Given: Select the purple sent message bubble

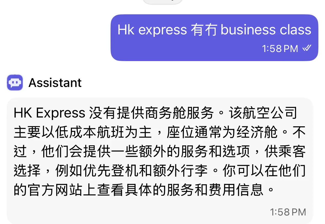Looking at the screenshot, I should tap(214, 38).
